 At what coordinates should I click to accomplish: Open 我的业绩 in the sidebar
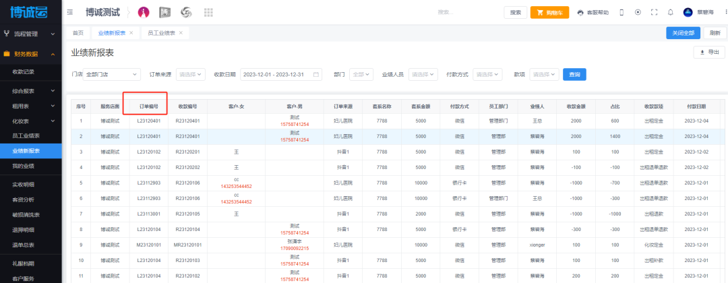[x=23, y=166]
